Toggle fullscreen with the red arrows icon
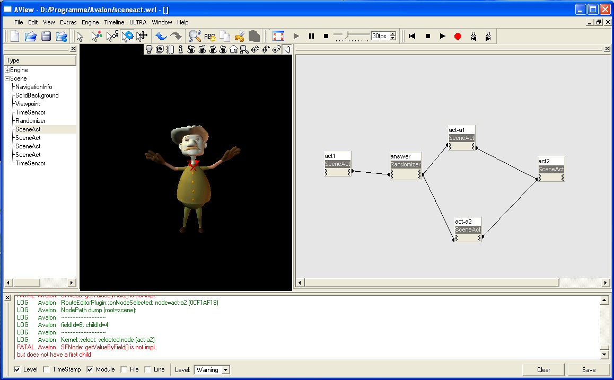Viewport: 614px width, 380px height. (278, 37)
